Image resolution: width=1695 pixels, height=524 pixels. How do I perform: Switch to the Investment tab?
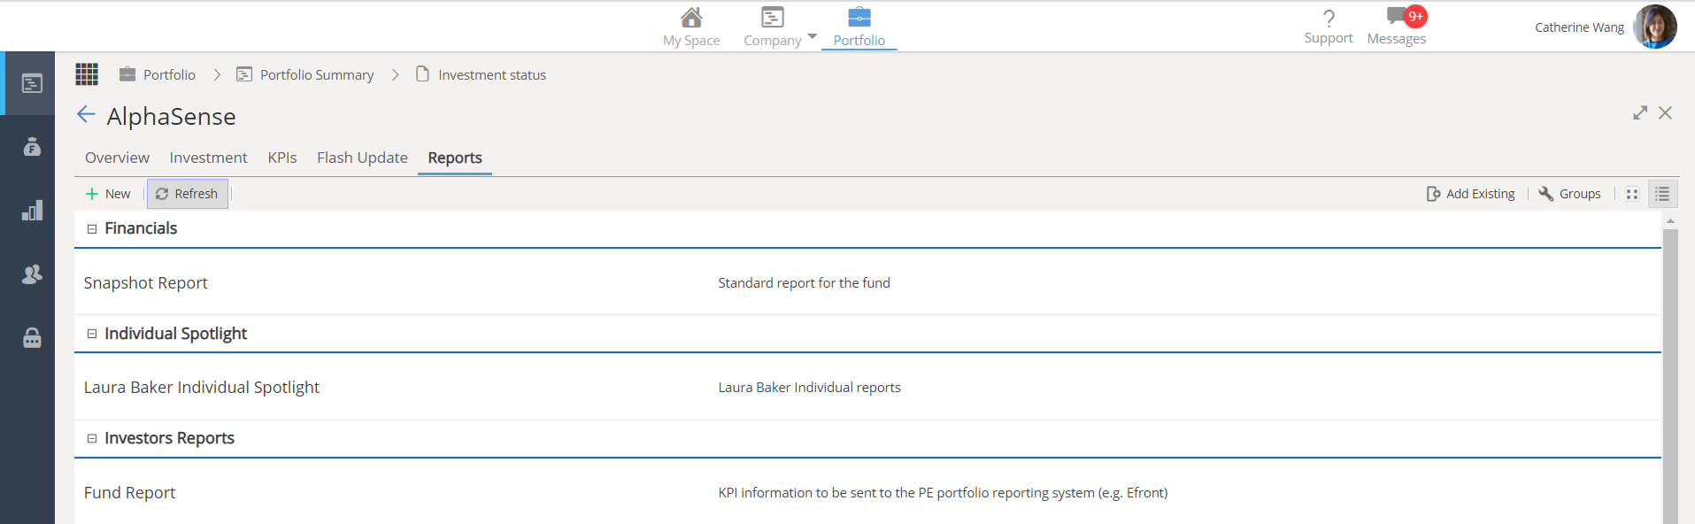(208, 158)
